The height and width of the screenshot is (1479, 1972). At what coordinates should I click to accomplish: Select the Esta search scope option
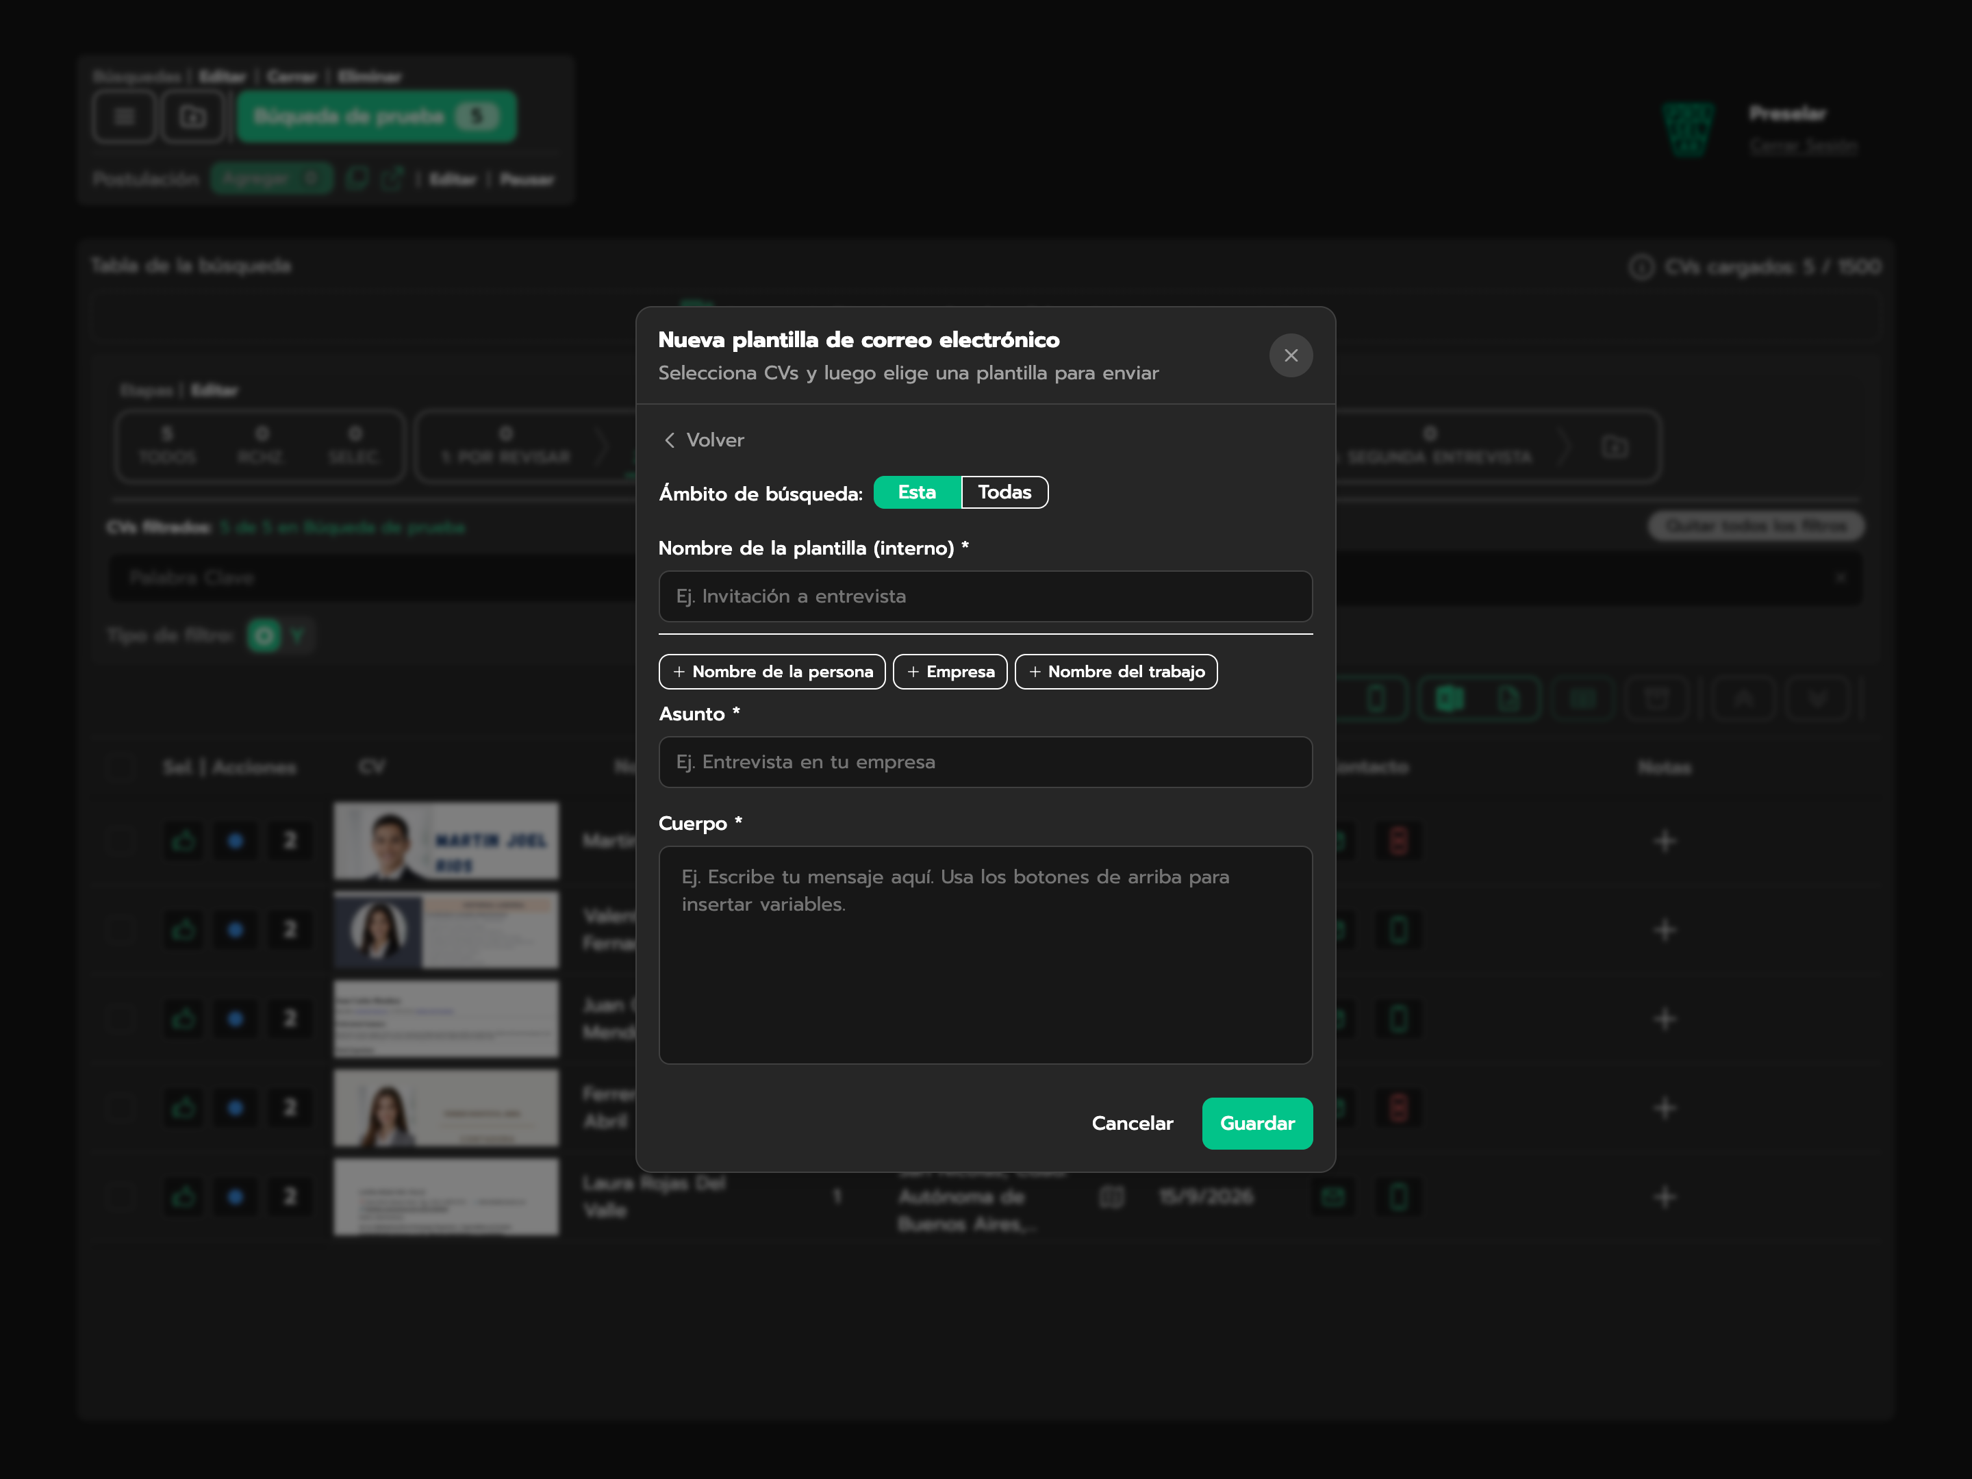[916, 492]
